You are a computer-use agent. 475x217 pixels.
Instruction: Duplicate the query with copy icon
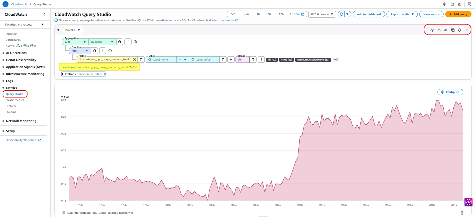click(453, 30)
